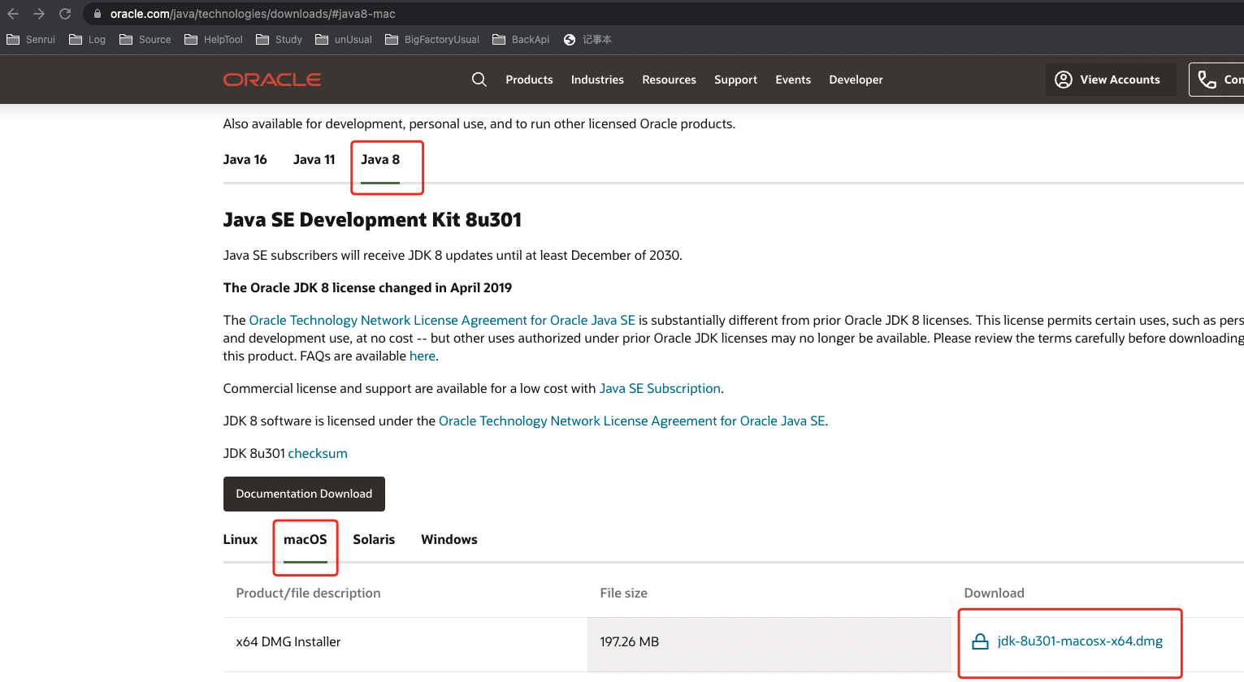Open the BackApi bookmark folder
The width and height of the screenshot is (1244, 682).
521,40
